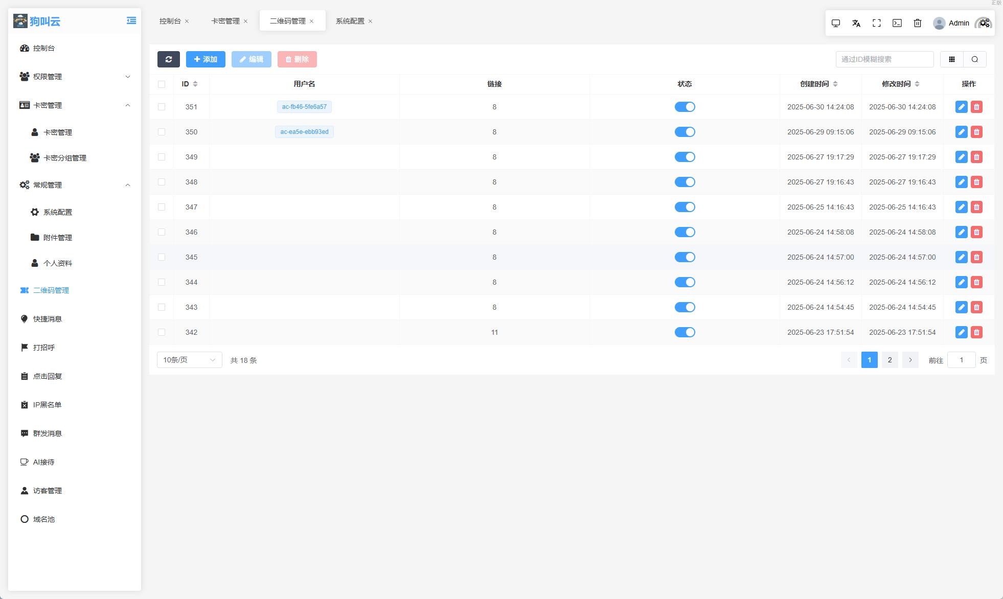Click edit pencil icon for row 351
The height and width of the screenshot is (599, 1003).
click(961, 107)
